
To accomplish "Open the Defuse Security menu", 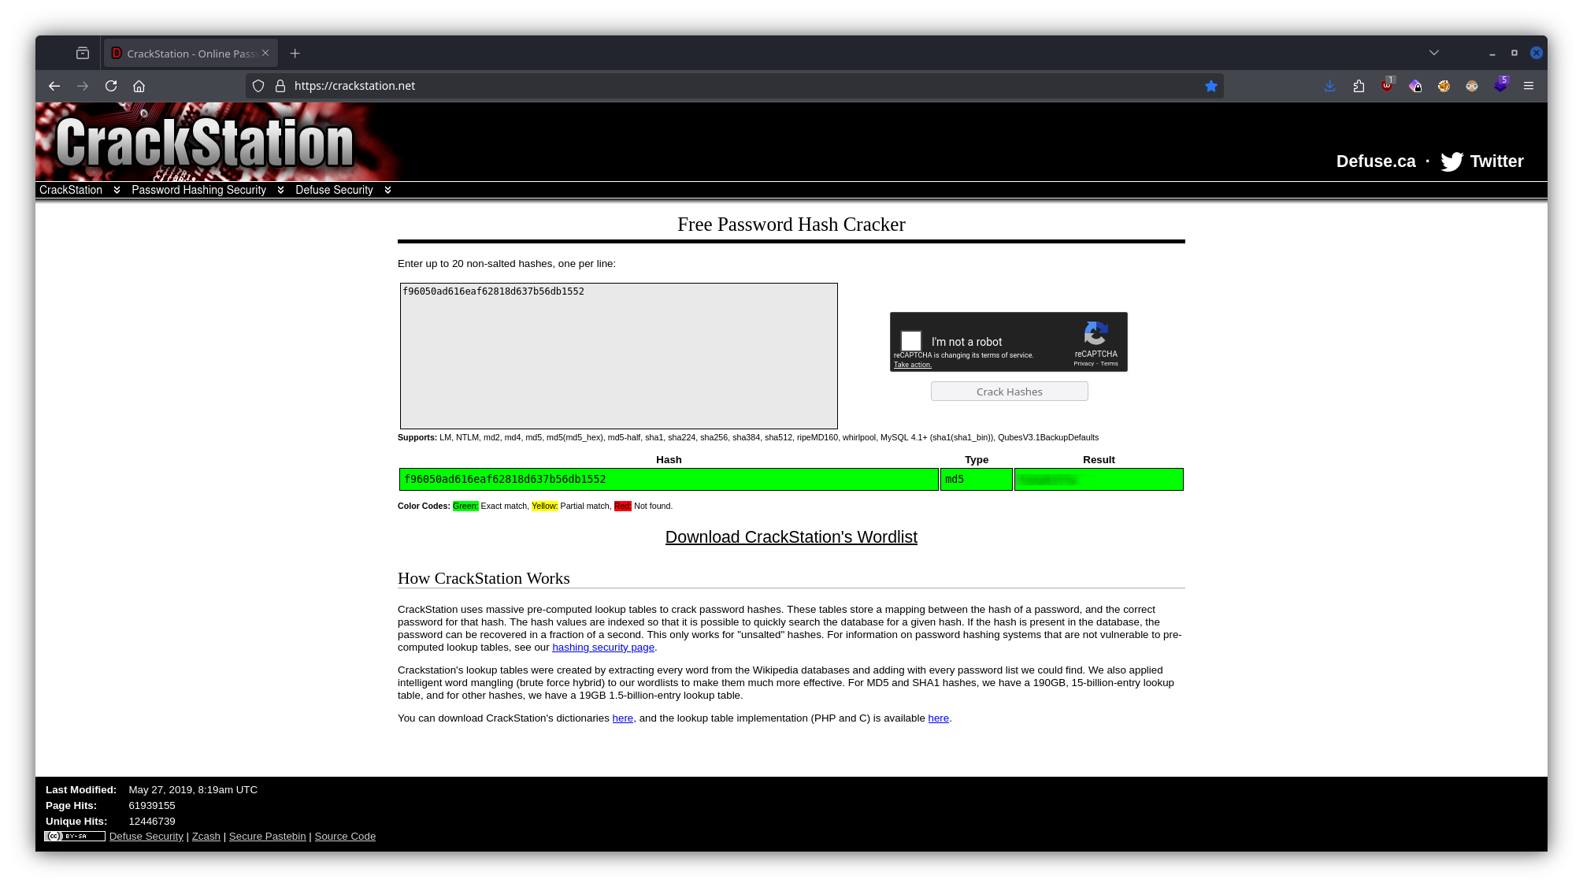I will pos(334,190).
